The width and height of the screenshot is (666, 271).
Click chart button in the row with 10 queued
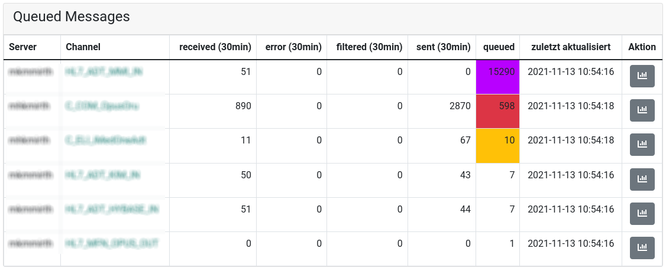click(x=642, y=145)
